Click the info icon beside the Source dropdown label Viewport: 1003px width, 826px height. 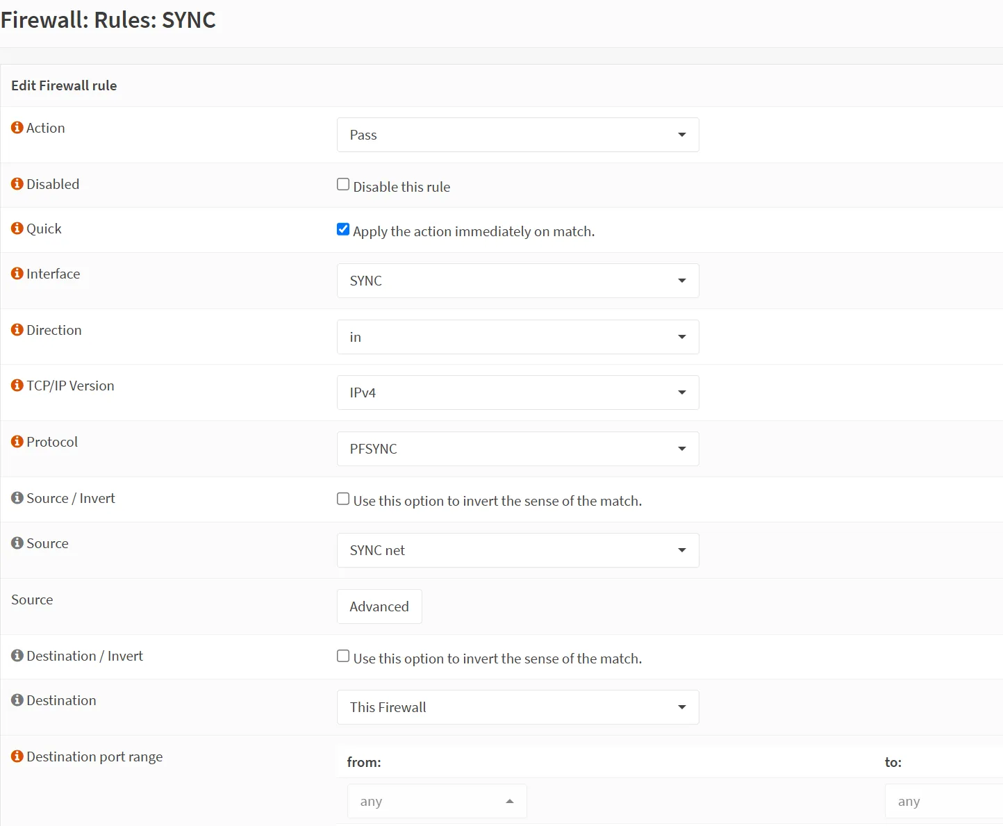tap(17, 543)
